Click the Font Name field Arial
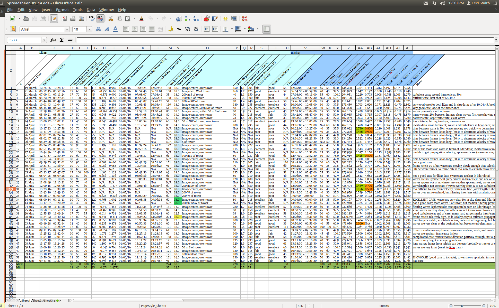Viewport: 499px width, 308px height. [42, 29]
